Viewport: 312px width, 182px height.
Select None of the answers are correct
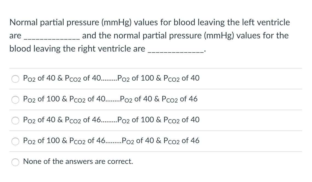15,162
